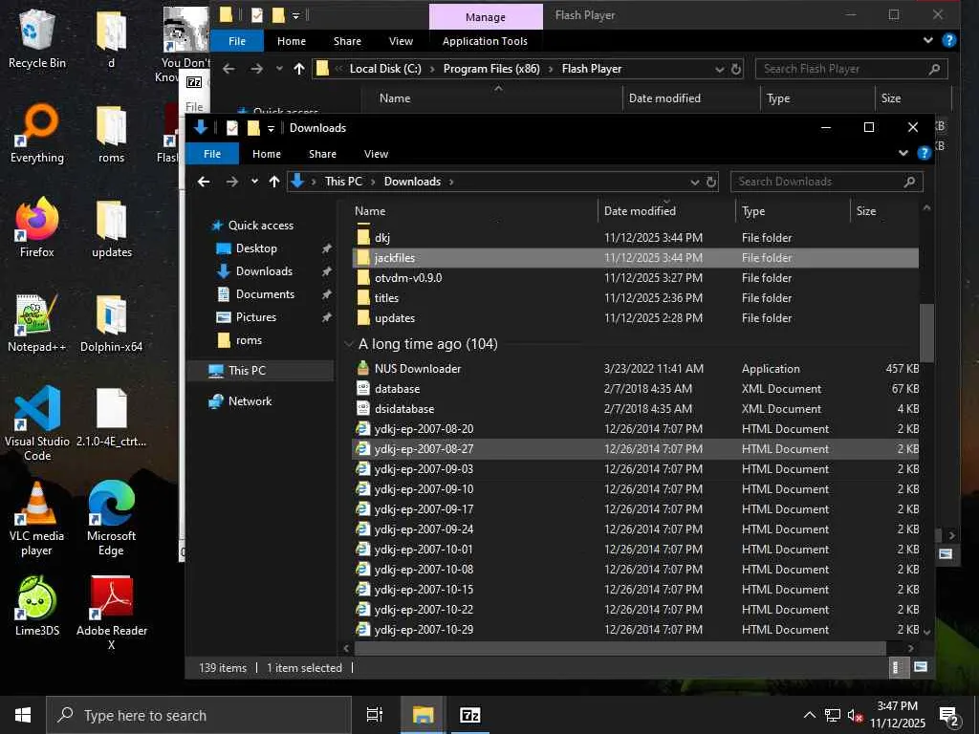Click the Search Downloads field

click(826, 182)
